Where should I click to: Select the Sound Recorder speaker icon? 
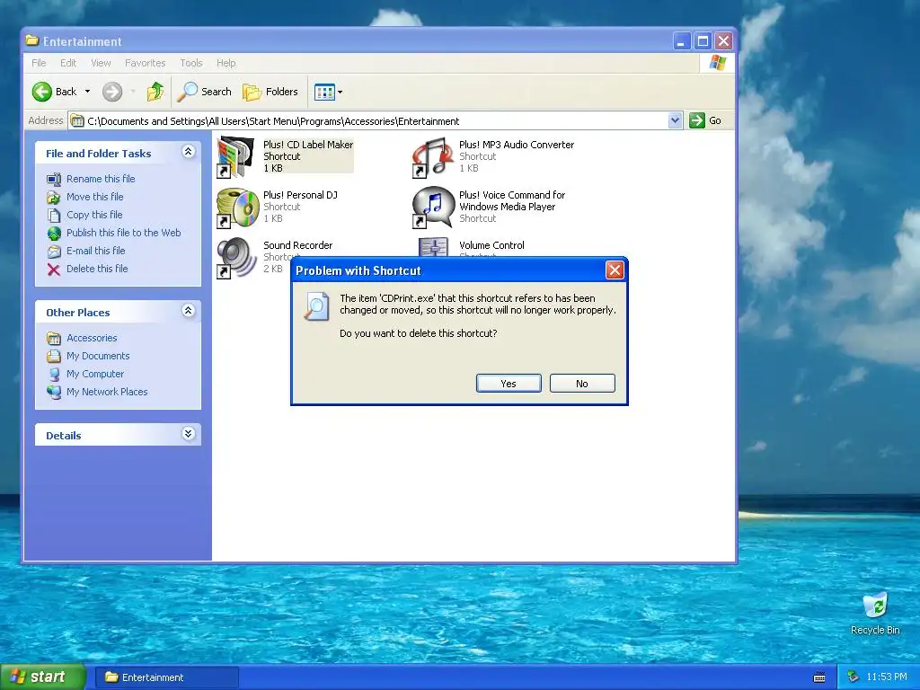click(x=235, y=258)
